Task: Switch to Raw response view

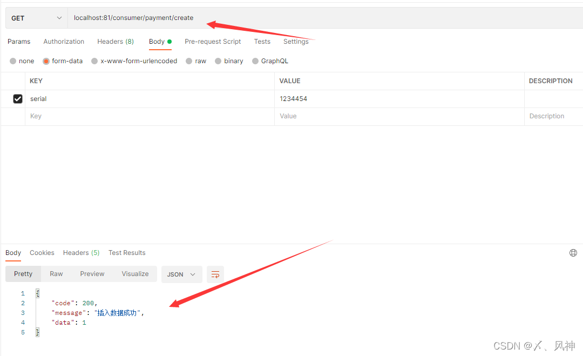Action: [56, 274]
